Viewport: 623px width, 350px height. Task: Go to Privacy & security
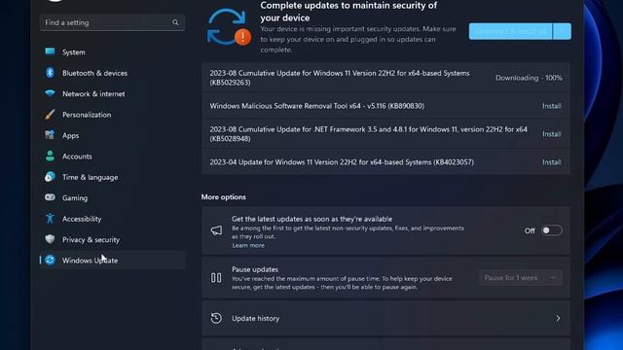coord(113,239)
